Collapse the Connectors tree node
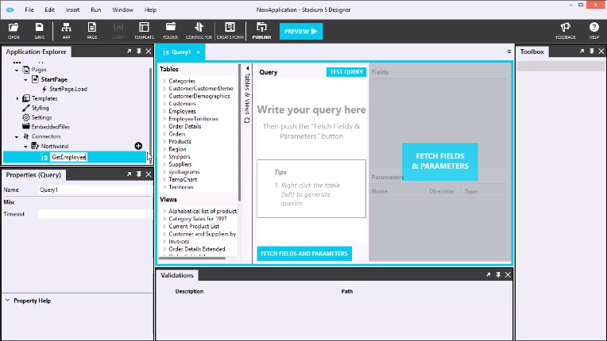Screen dimensions: 607x341 [17, 136]
